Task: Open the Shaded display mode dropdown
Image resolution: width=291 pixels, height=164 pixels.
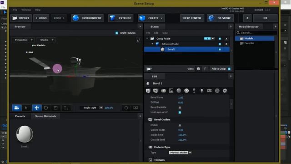Action: (x=46, y=40)
